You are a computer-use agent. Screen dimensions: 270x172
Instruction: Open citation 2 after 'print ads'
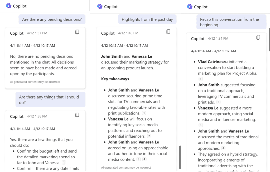(x=218, y=102)
